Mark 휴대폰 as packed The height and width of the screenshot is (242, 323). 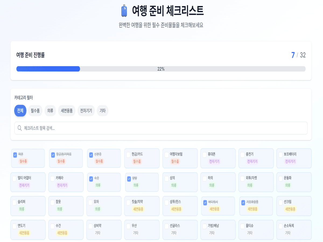pos(205,155)
